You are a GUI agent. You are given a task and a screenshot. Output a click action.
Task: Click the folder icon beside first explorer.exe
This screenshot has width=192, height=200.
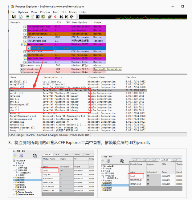25,44
